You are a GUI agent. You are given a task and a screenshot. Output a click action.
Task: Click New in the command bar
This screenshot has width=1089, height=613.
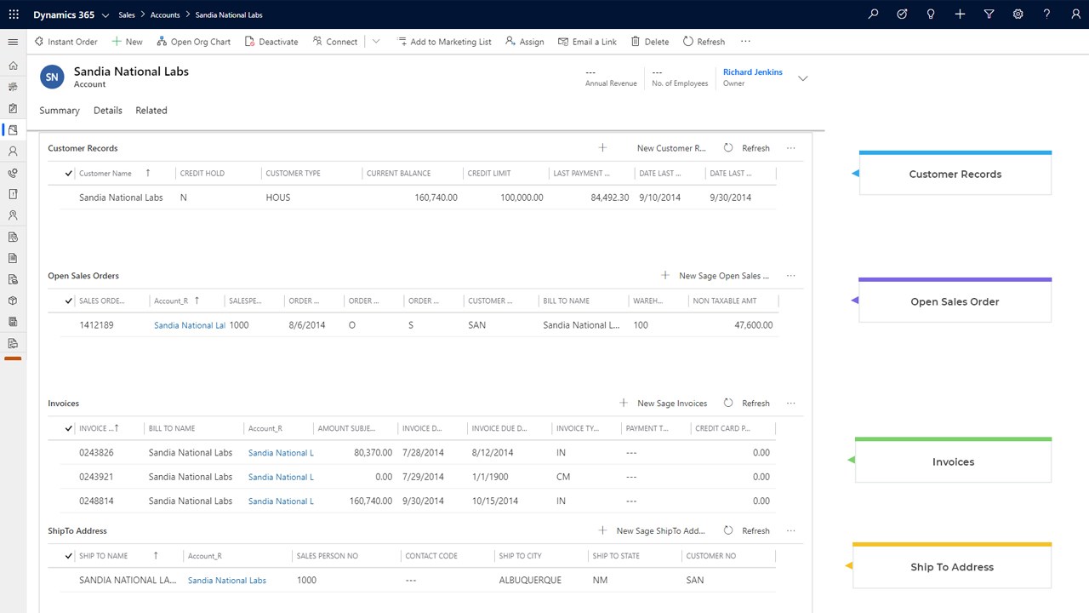128,42
